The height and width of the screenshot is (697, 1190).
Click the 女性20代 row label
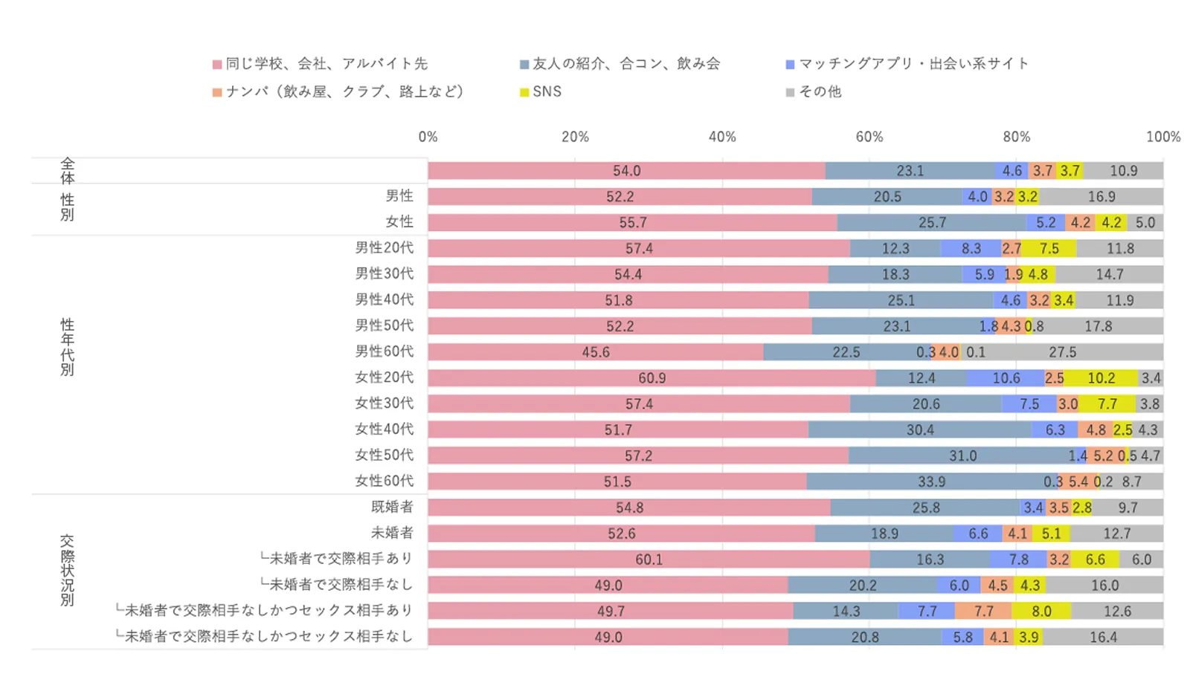click(x=384, y=377)
